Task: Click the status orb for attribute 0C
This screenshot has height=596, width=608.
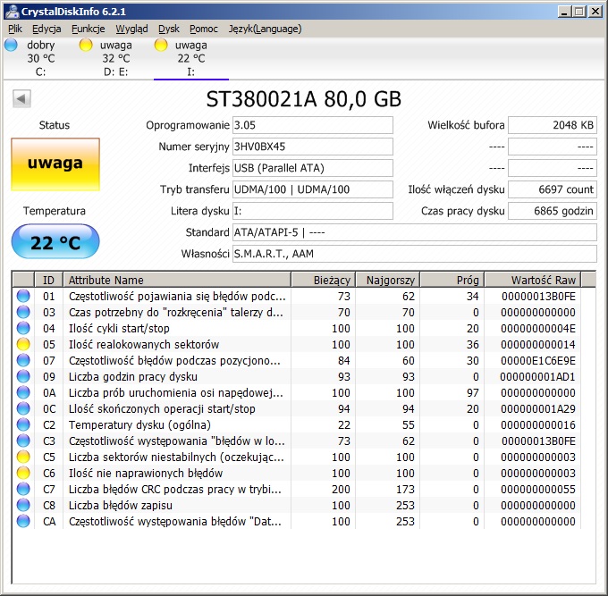Action: pos(23,409)
